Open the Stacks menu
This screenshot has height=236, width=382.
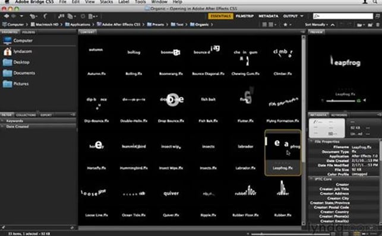[x=106, y=2]
